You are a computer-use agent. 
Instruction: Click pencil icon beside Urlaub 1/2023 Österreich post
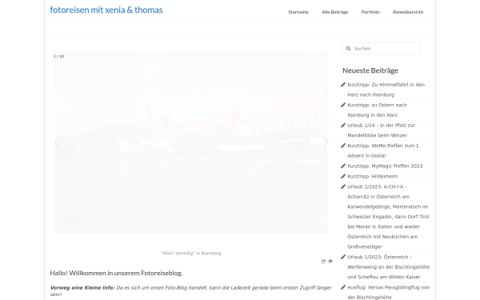[343, 257]
